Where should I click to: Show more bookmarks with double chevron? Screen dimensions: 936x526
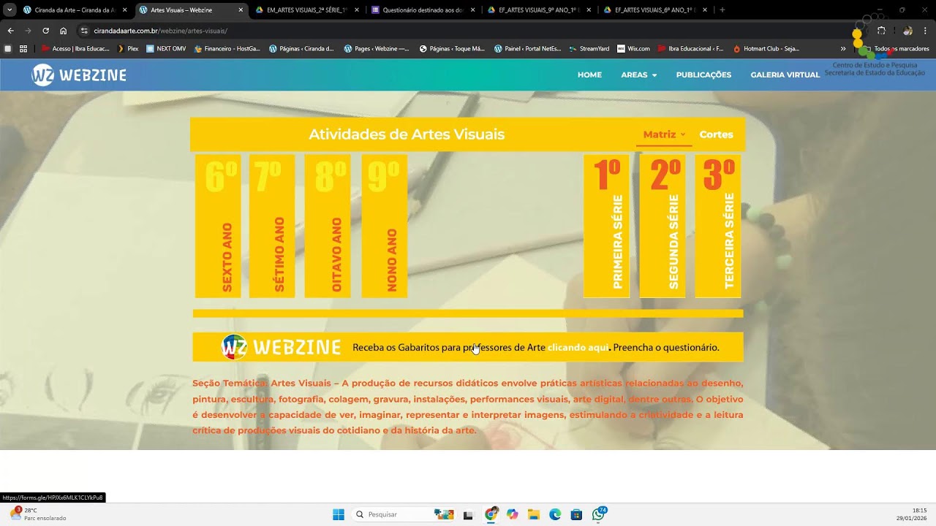click(x=843, y=49)
